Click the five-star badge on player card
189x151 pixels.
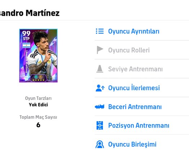[38, 80]
